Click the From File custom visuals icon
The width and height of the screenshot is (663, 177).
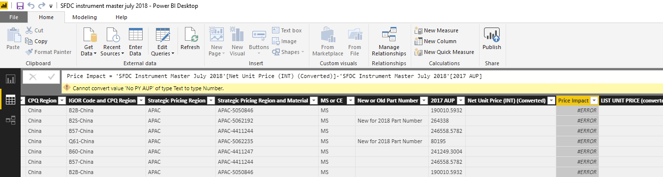[x=355, y=42]
